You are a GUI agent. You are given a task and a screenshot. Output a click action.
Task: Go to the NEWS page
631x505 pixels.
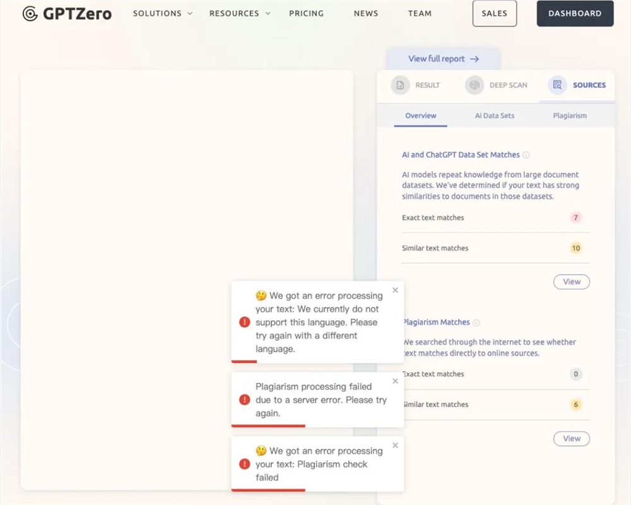pyautogui.click(x=366, y=13)
